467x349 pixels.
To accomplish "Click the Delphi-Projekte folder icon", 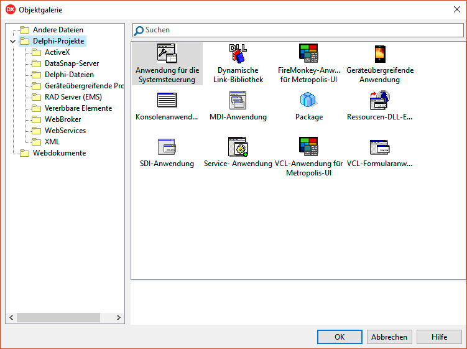I will tap(24, 41).
